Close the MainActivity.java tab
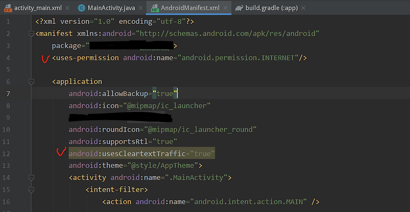The image size is (410, 212). (140, 8)
